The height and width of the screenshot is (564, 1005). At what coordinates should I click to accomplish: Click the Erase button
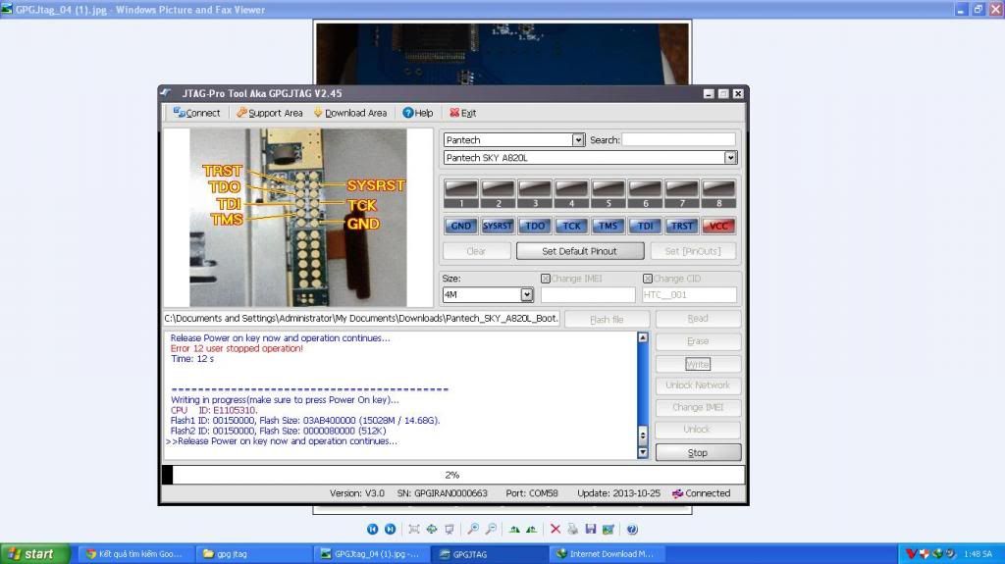pos(698,341)
